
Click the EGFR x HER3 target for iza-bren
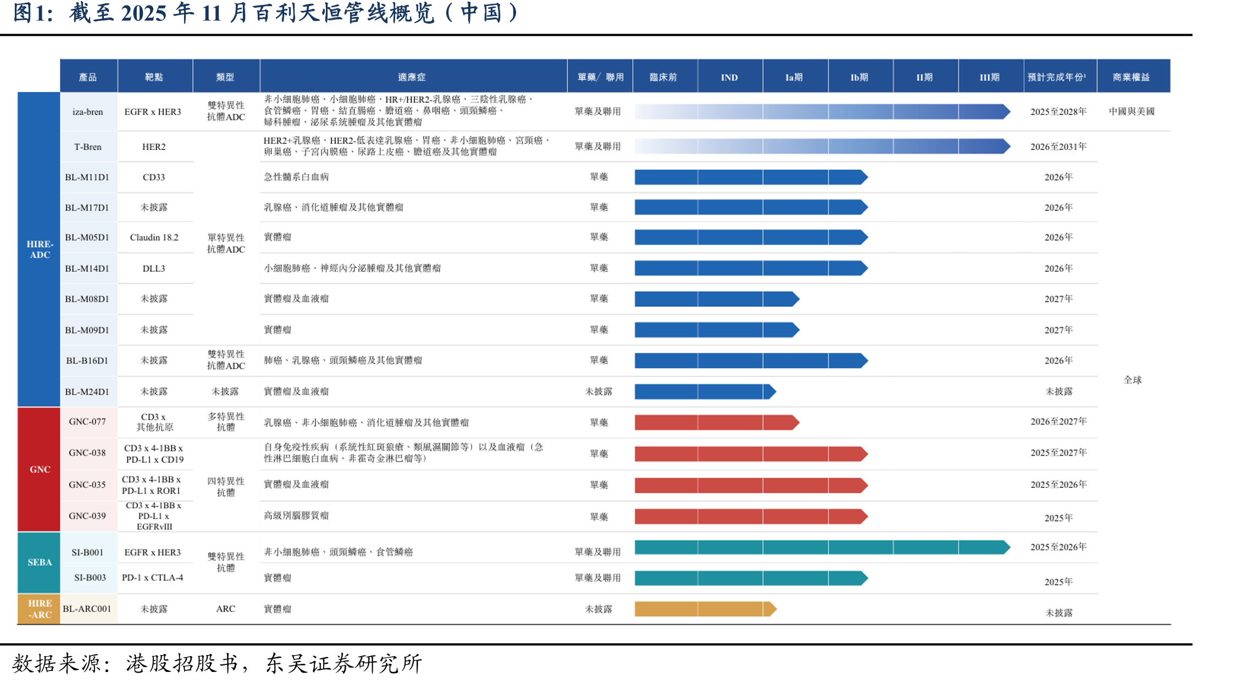[x=153, y=112]
